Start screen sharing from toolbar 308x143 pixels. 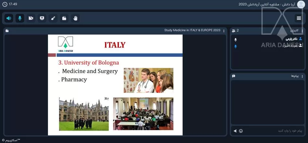(42, 18)
